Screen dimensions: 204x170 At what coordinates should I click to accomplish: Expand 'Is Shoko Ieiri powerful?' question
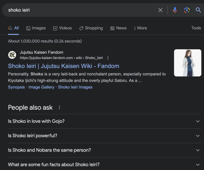(105, 136)
